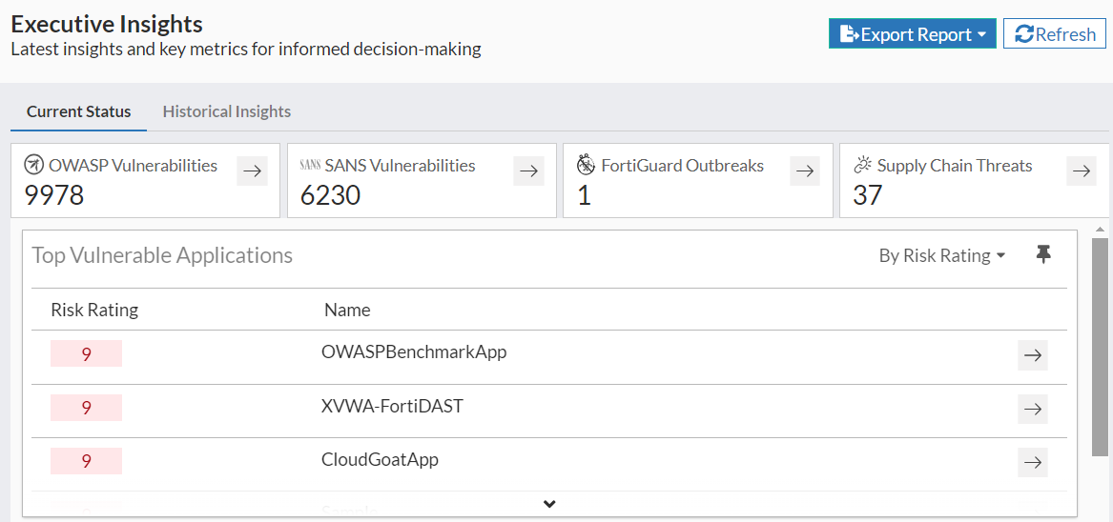
Task: Open the By Risk Rating dropdown
Action: (941, 255)
